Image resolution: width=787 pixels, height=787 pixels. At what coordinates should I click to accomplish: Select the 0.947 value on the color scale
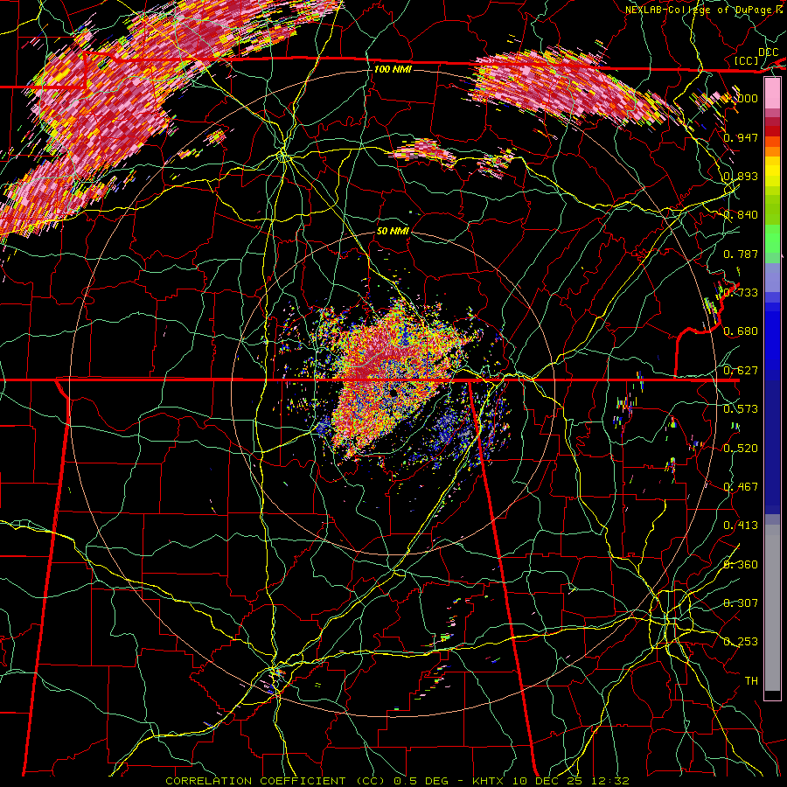pyautogui.click(x=741, y=137)
